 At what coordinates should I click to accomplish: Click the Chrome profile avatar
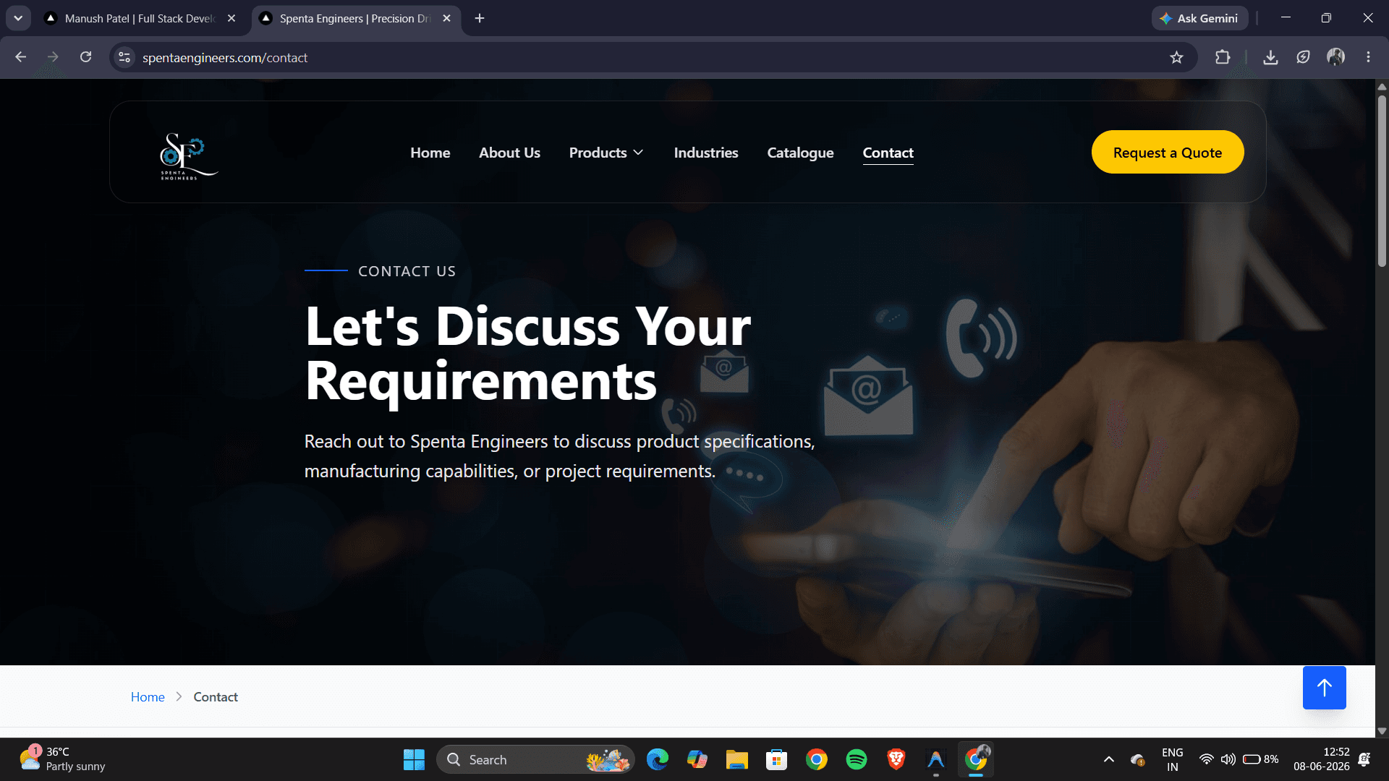coord(1335,57)
